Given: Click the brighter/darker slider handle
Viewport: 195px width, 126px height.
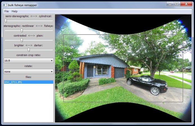Looking at the screenshot, I should click(x=29, y=50).
